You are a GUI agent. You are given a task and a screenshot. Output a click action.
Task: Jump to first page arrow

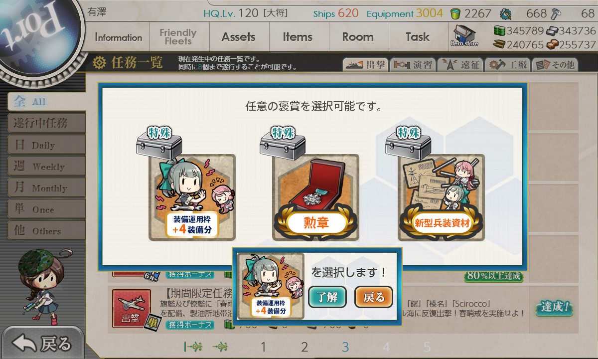(192, 347)
